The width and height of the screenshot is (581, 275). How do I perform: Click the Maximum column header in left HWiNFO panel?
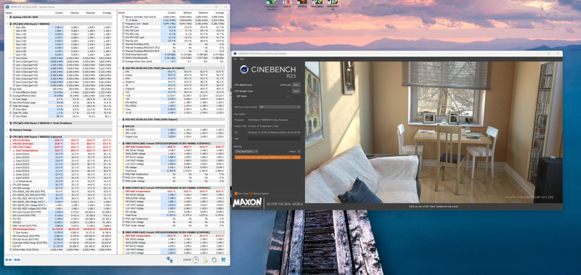(x=90, y=13)
